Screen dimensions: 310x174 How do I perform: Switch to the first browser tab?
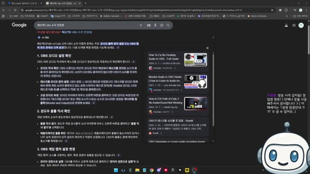(25, 3)
